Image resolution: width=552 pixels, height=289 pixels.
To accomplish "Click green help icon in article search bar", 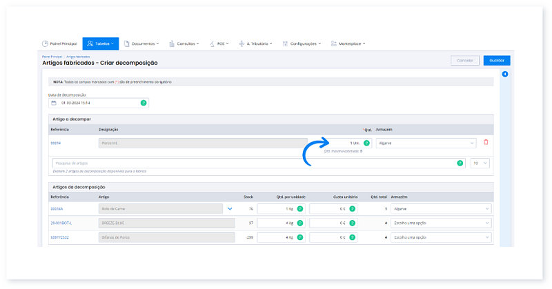I will coord(460,163).
